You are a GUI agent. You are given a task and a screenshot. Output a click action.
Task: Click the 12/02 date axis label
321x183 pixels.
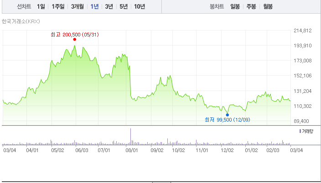point(227,150)
